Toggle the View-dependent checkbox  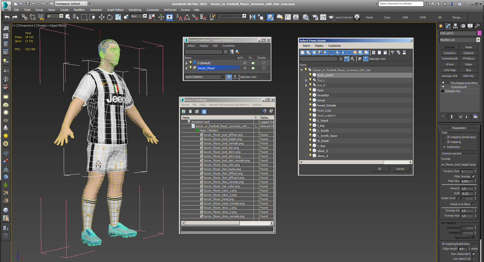[473, 254]
